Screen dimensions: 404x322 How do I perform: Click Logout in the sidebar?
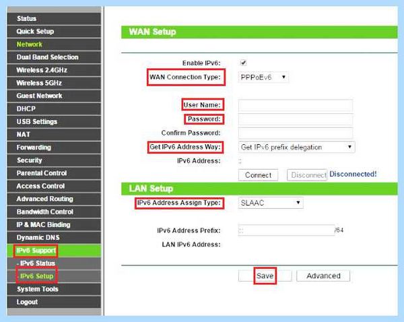(54, 302)
